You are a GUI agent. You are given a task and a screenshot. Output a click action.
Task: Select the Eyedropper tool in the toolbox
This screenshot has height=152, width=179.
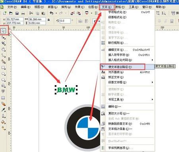pyautogui.click(x=3, y=110)
